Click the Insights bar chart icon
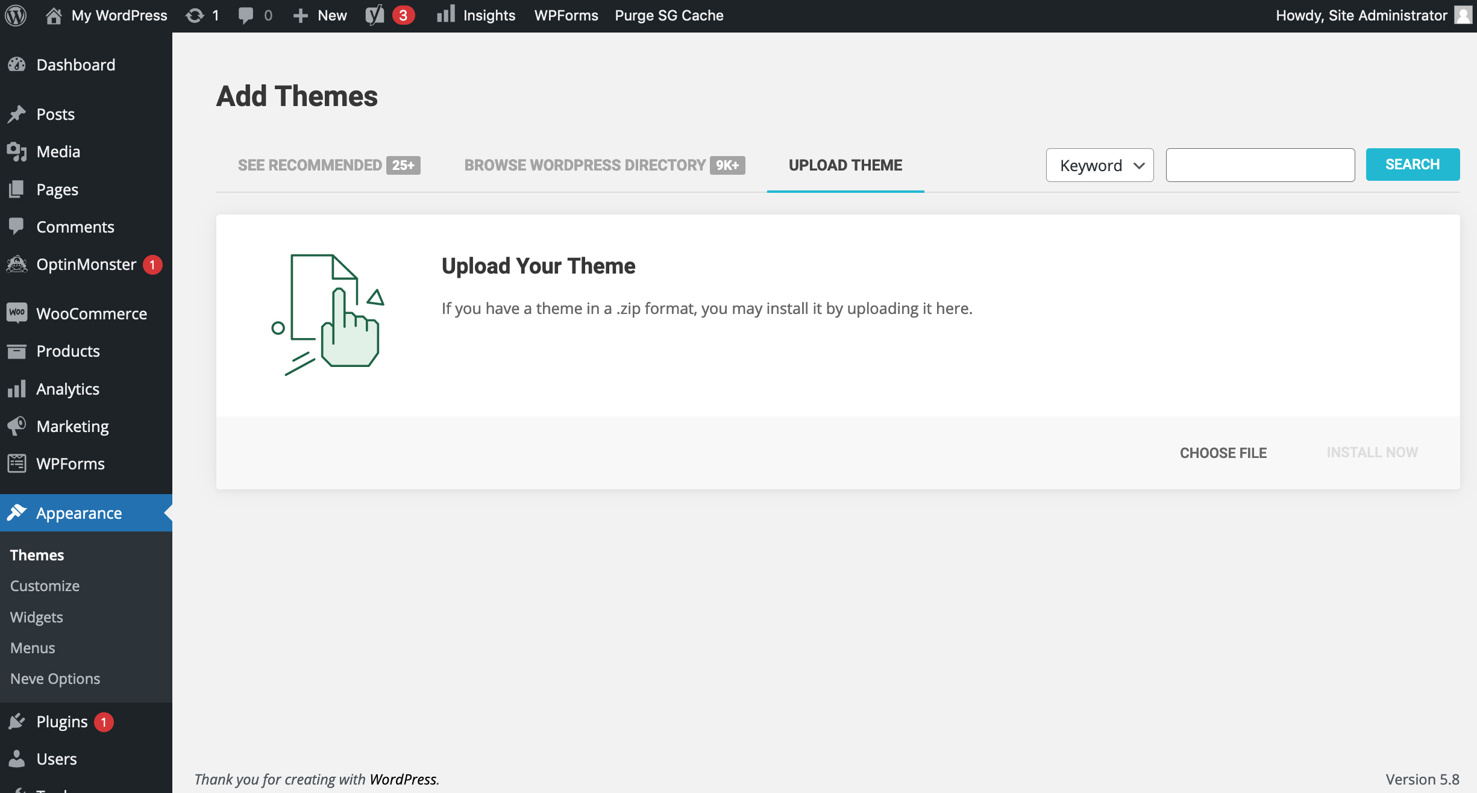This screenshot has height=793, width=1477. click(x=446, y=14)
